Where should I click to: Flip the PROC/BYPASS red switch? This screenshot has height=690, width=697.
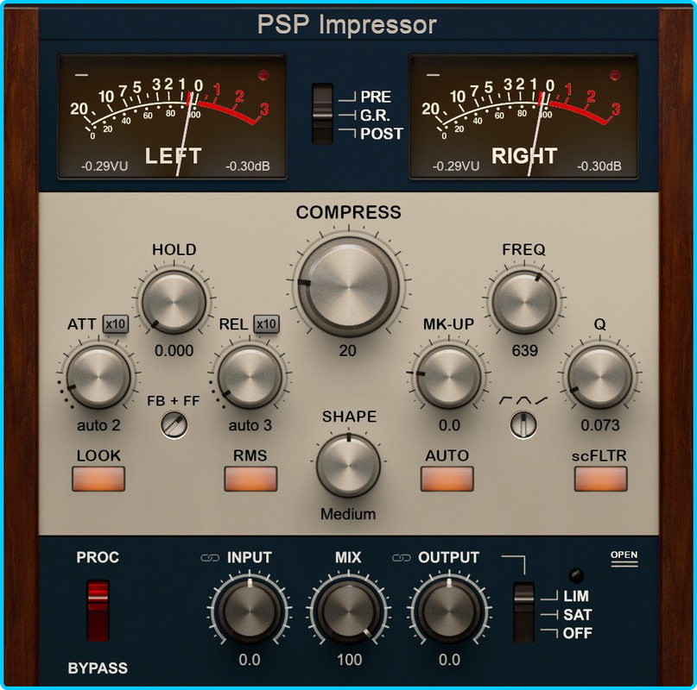pos(98,610)
